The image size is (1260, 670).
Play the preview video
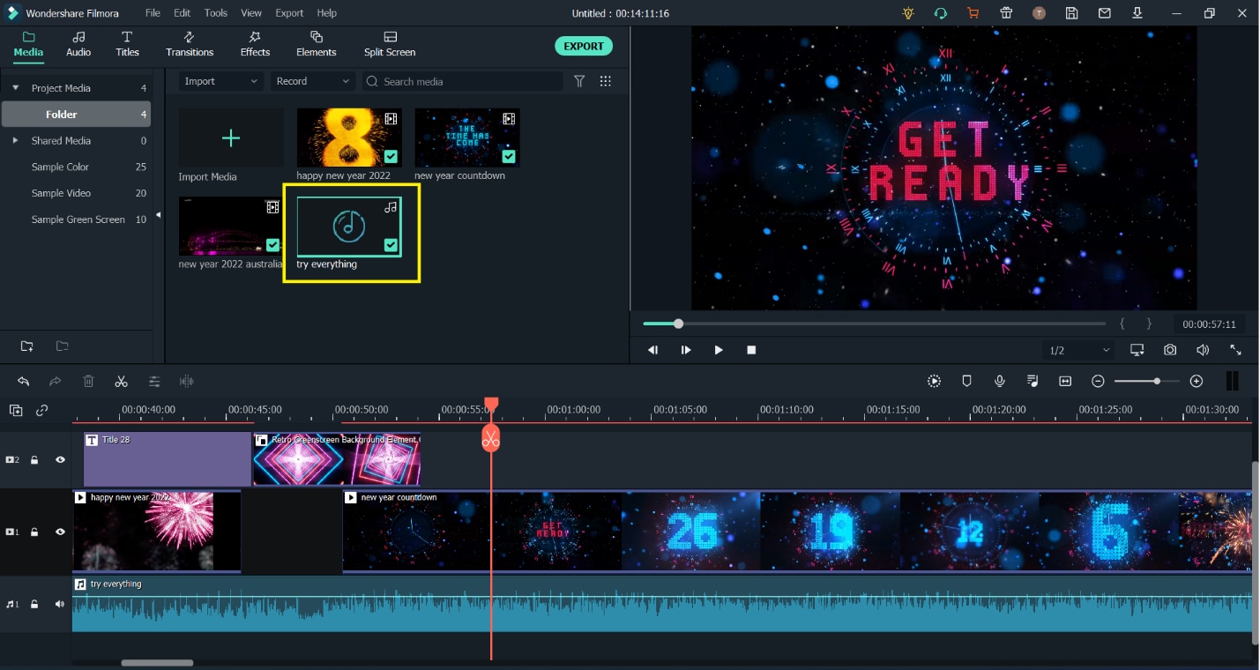(719, 350)
